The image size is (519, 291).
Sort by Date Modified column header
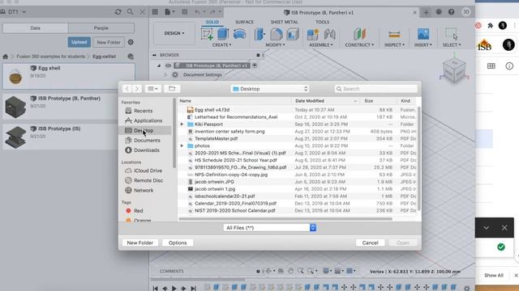[326, 101]
